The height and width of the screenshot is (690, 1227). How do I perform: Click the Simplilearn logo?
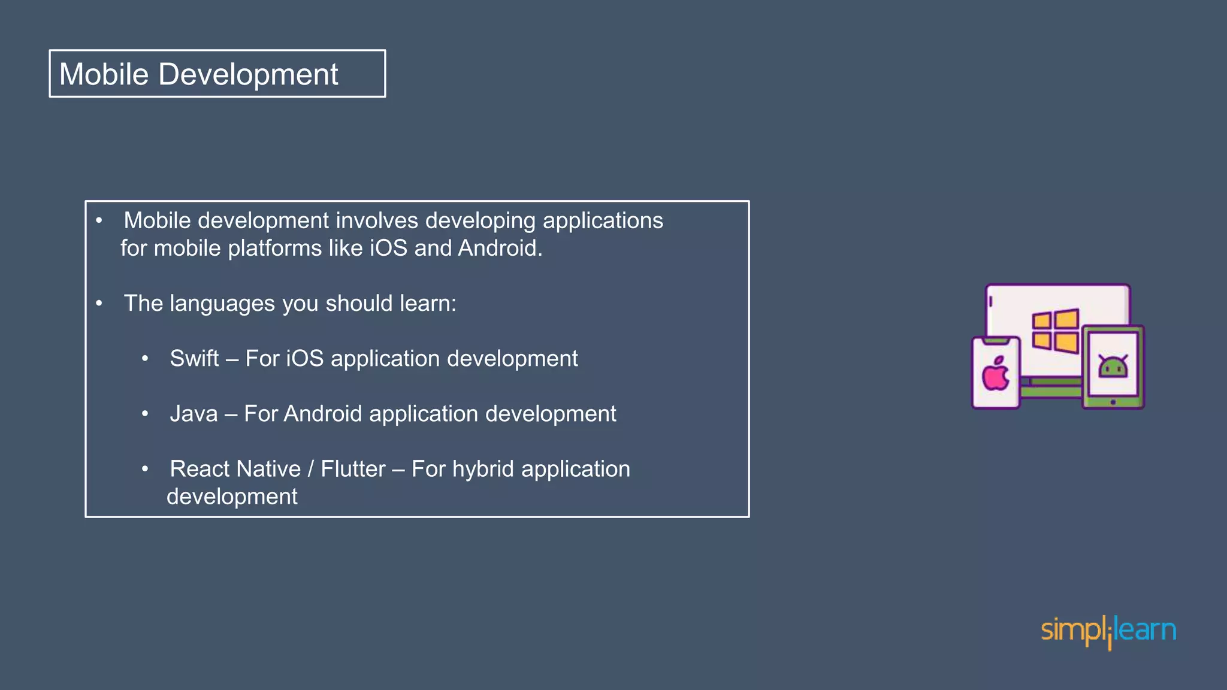tap(1108, 631)
